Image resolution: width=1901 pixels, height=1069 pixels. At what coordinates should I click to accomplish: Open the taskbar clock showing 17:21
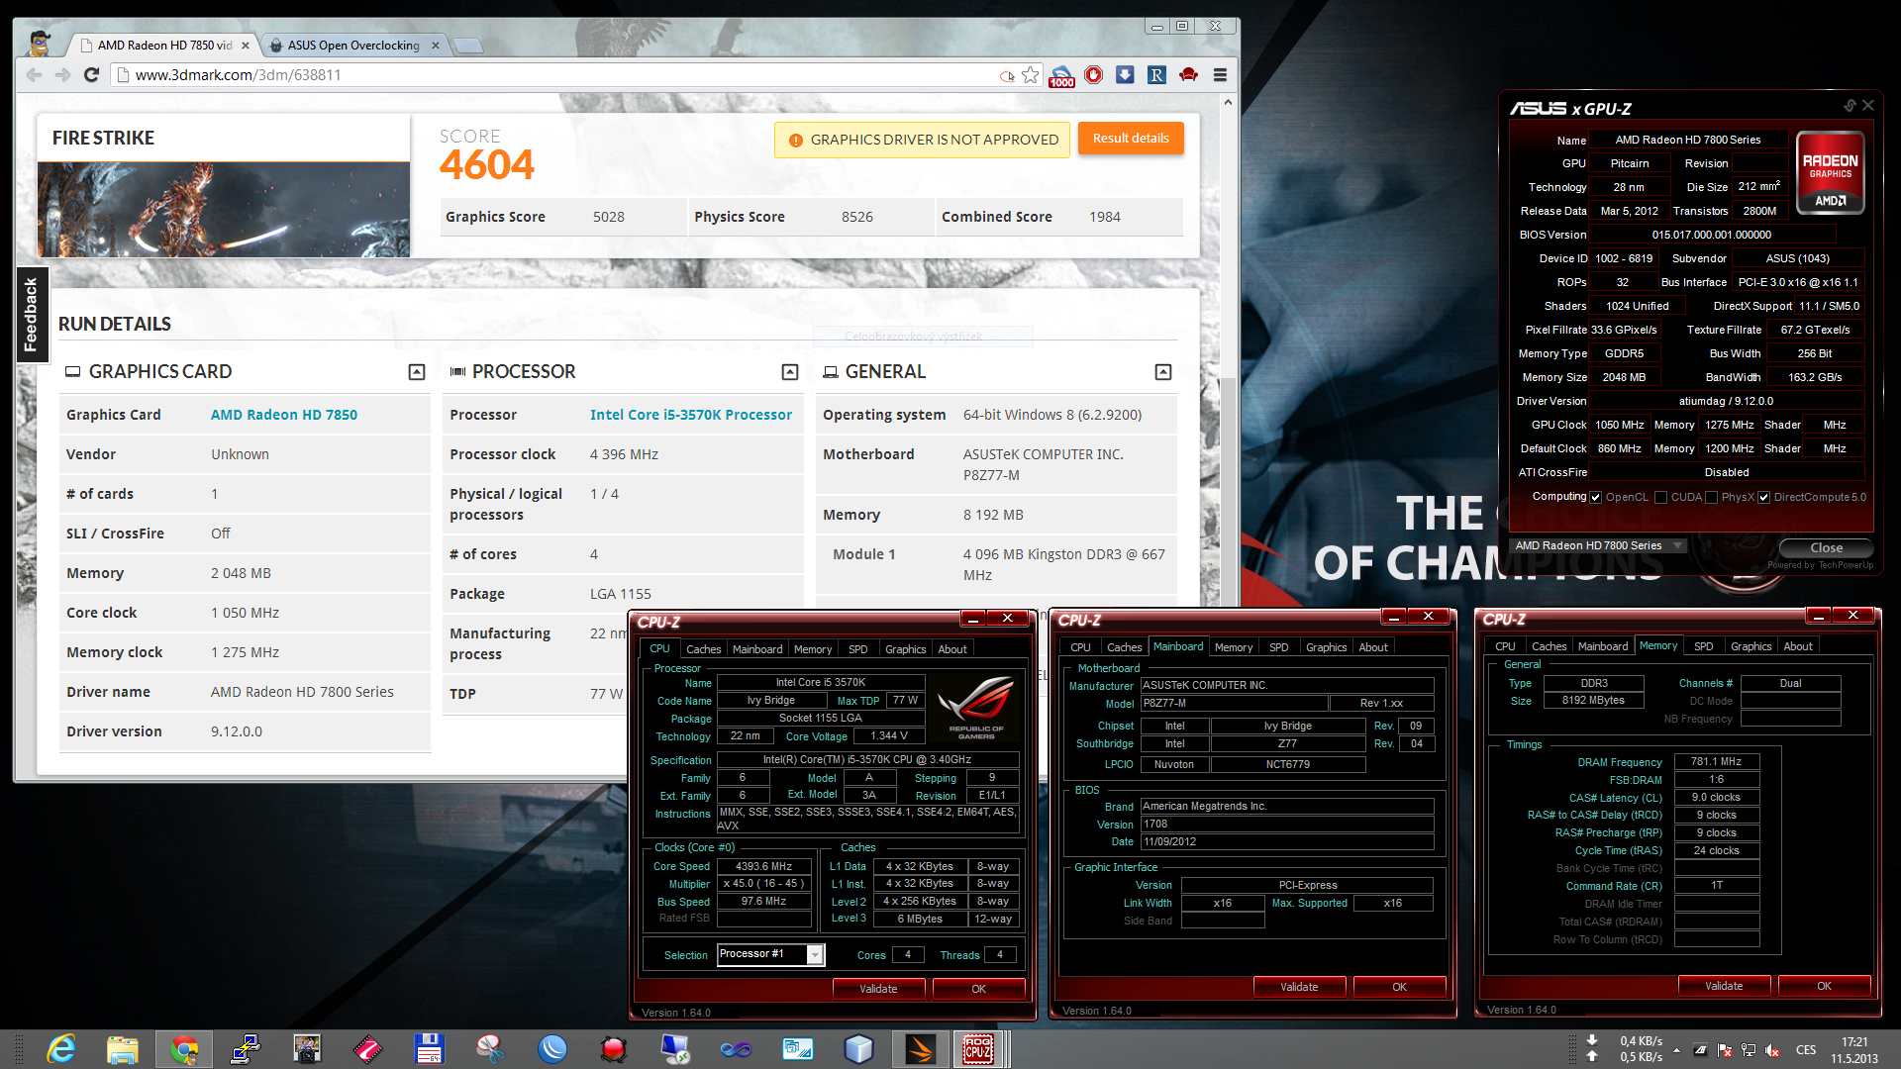[x=1853, y=1050]
